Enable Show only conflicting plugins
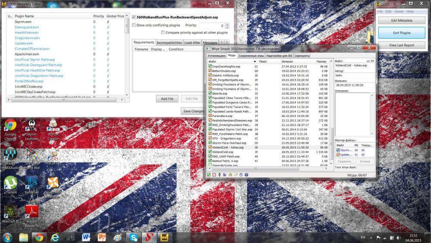This screenshot has width=431, height=243. [134, 25]
